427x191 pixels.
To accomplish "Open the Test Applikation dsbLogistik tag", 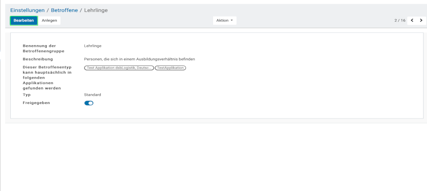I will (x=119, y=68).
